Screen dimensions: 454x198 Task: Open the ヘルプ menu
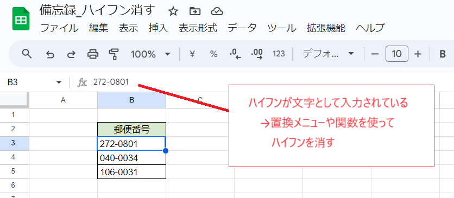[370, 28]
